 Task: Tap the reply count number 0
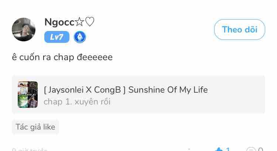click(x=260, y=150)
